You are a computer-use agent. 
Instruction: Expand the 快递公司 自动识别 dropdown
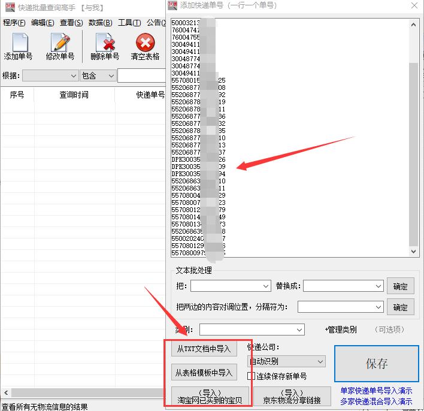coord(320,362)
